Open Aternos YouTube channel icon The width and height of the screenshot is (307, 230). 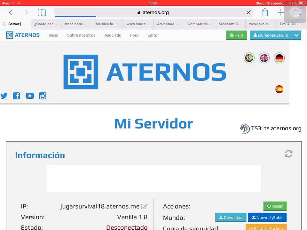30,96
